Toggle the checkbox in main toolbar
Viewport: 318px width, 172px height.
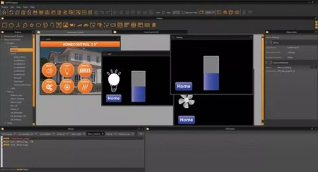pyautogui.click(x=184, y=13)
